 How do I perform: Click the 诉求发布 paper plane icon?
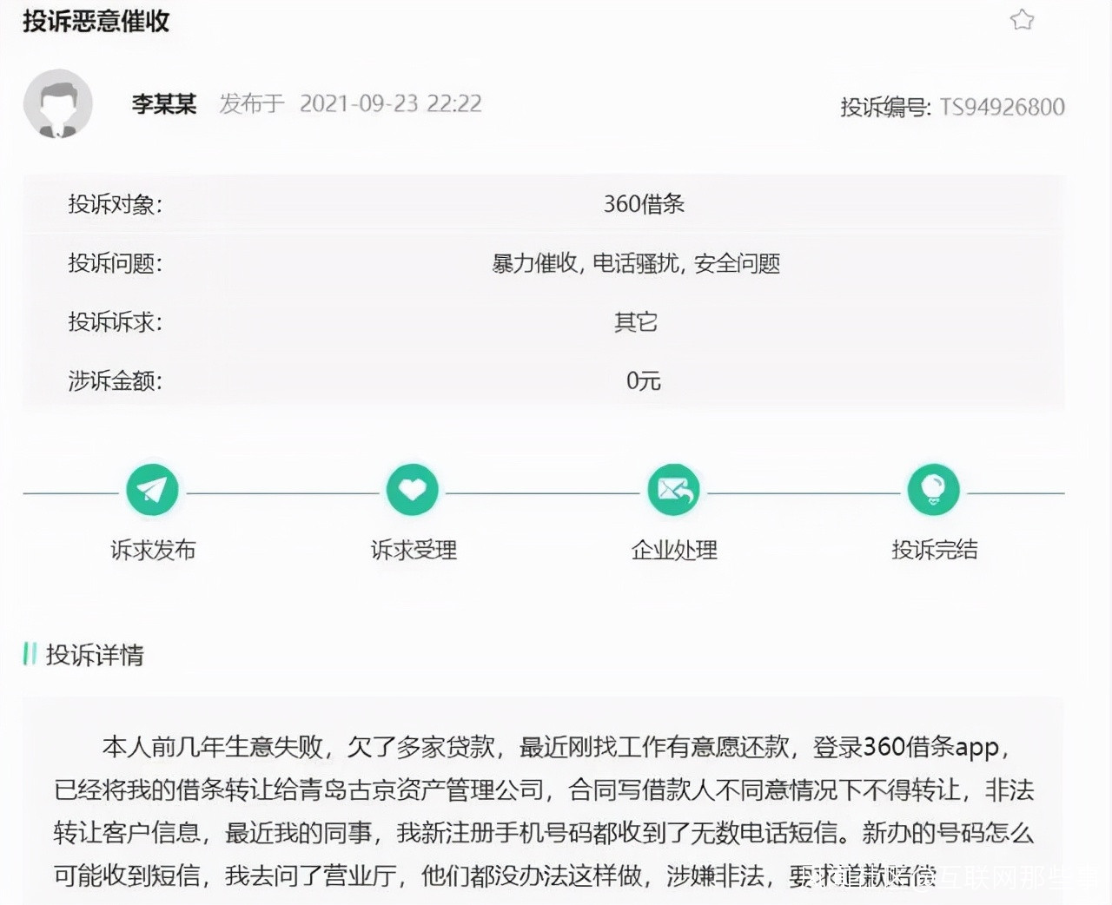pyautogui.click(x=152, y=490)
